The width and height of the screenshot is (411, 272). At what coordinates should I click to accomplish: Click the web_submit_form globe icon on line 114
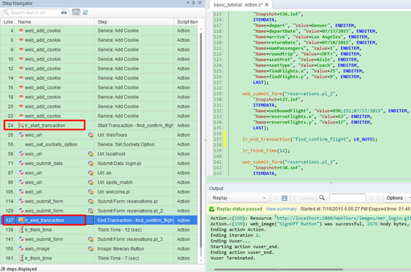21,201
